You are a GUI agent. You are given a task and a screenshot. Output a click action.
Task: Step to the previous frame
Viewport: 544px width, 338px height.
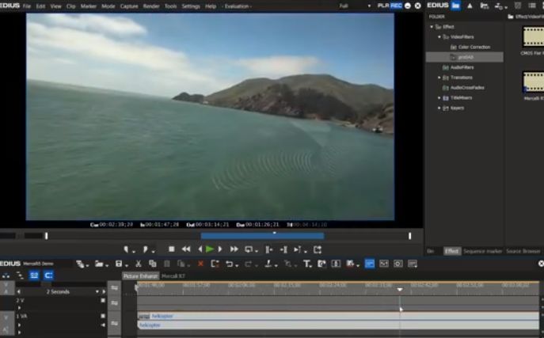coord(200,249)
